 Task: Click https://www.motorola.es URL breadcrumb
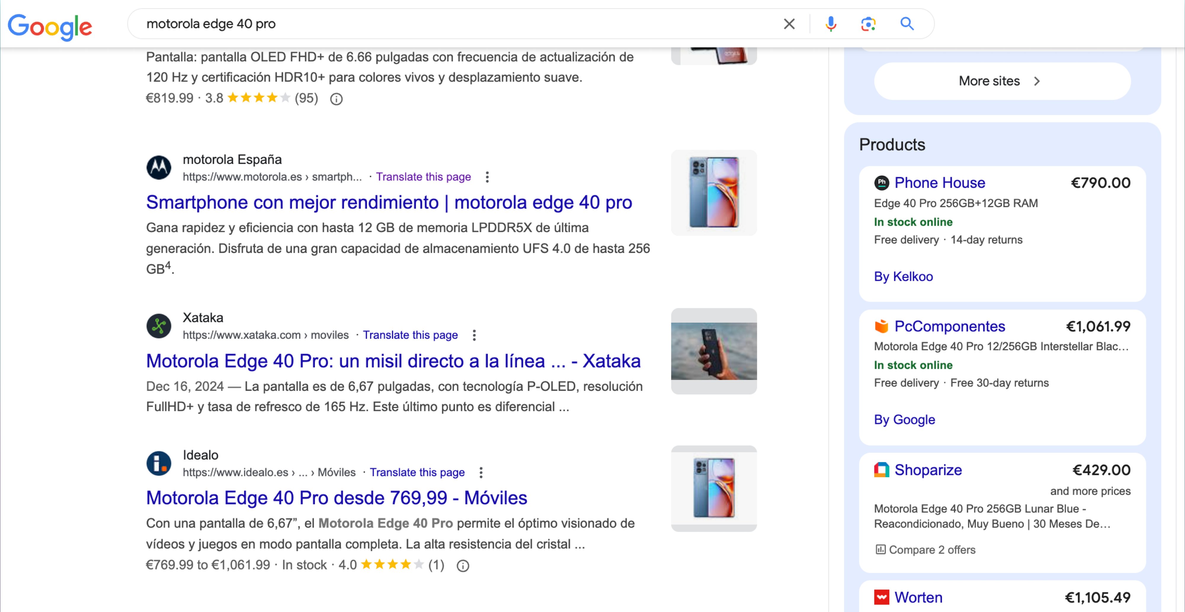pyautogui.click(x=272, y=177)
